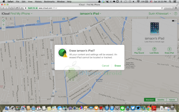The width and height of the screenshot is (179, 112).
Task: Switch map to Standard view
Action: tap(149, 100)
